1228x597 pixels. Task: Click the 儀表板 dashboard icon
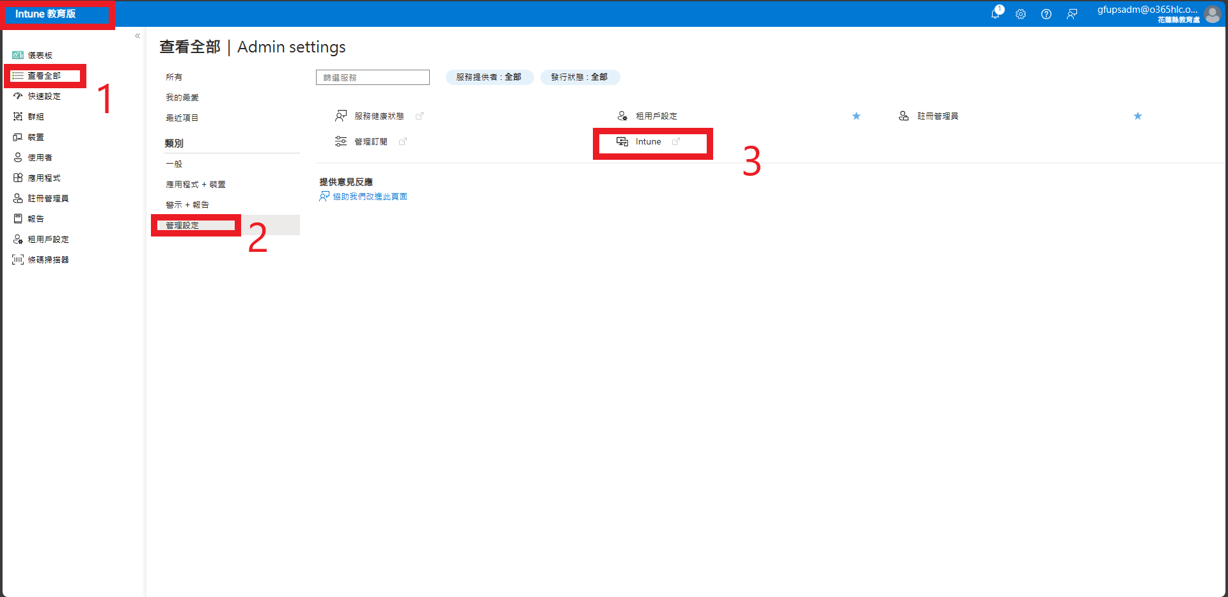18,55
